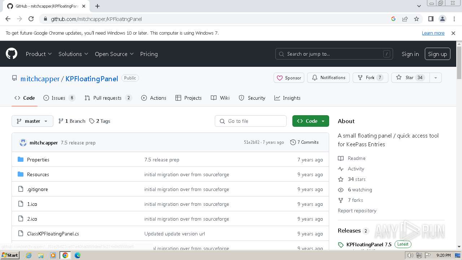Open the GitHub home logo

pos(12,54)
